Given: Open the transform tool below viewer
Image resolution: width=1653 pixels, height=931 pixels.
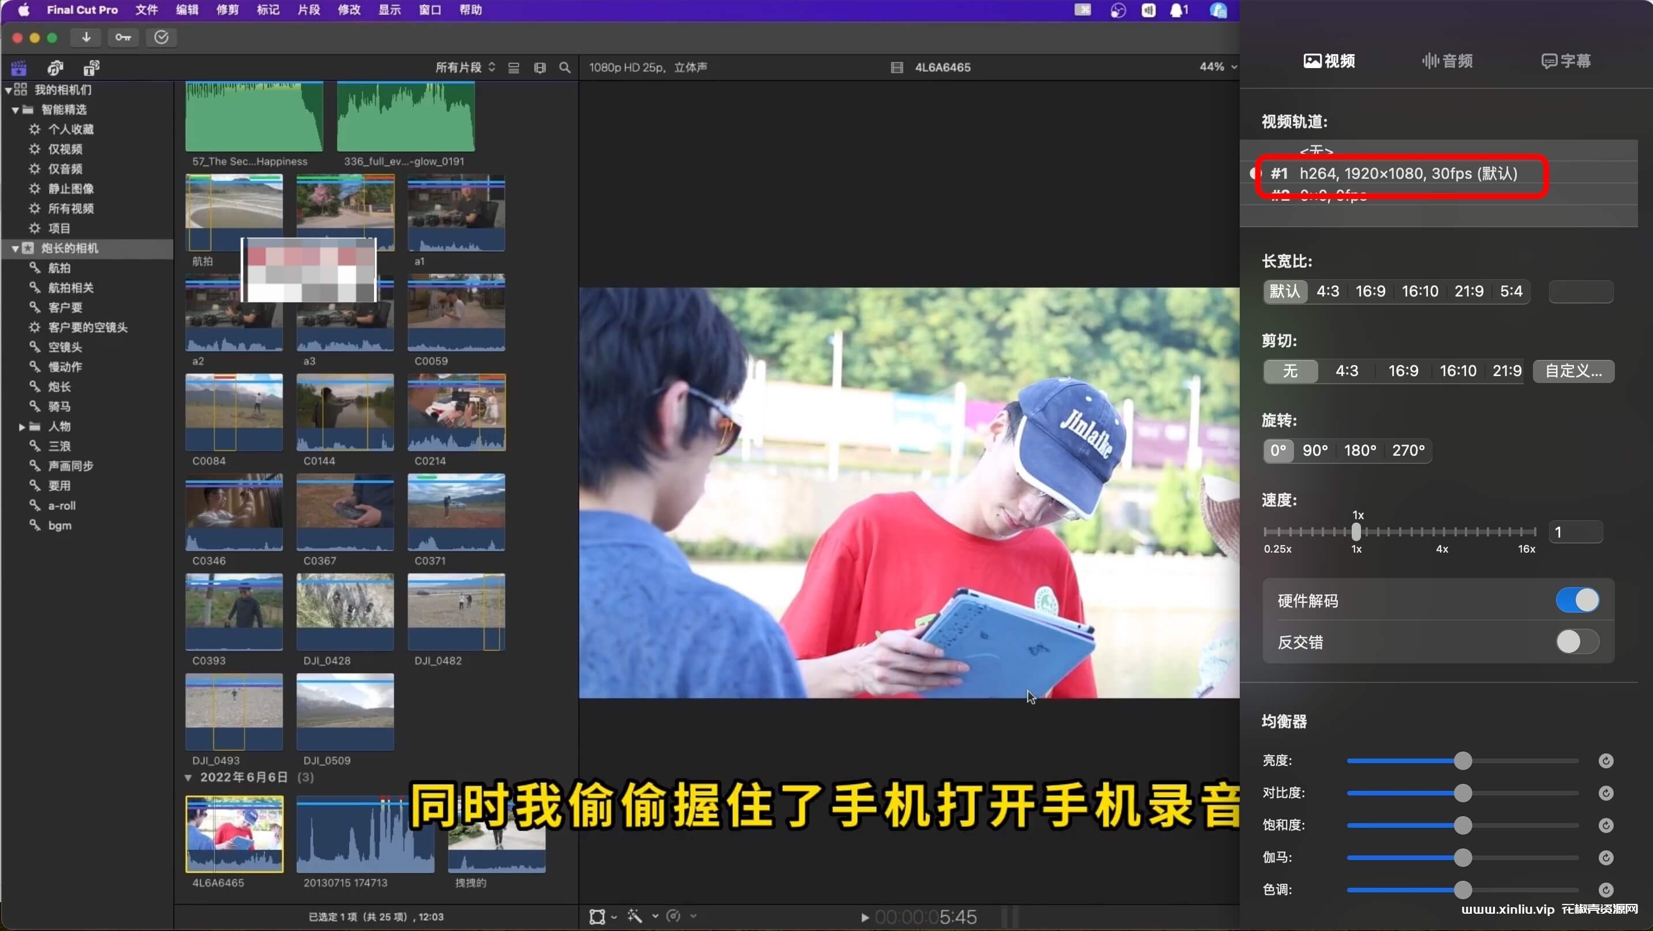Looking at the screenshot, I should tap(597, 917).
